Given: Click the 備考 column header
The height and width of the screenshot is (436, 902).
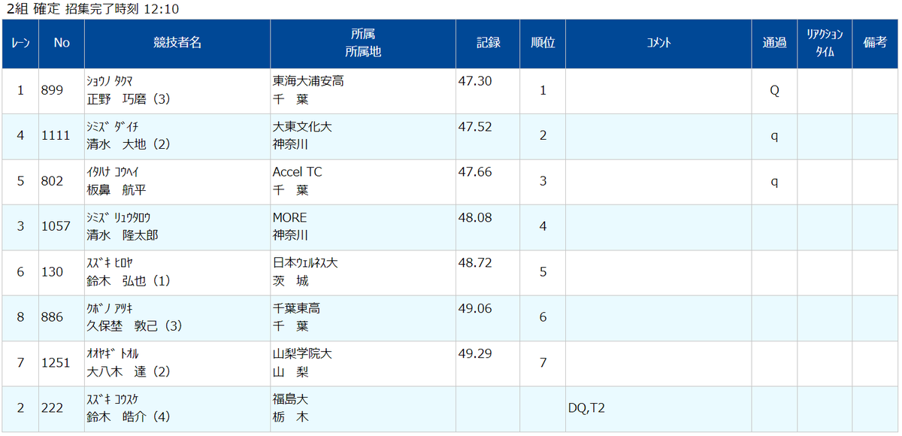Looking at the screenshot, I should point(875,44).
